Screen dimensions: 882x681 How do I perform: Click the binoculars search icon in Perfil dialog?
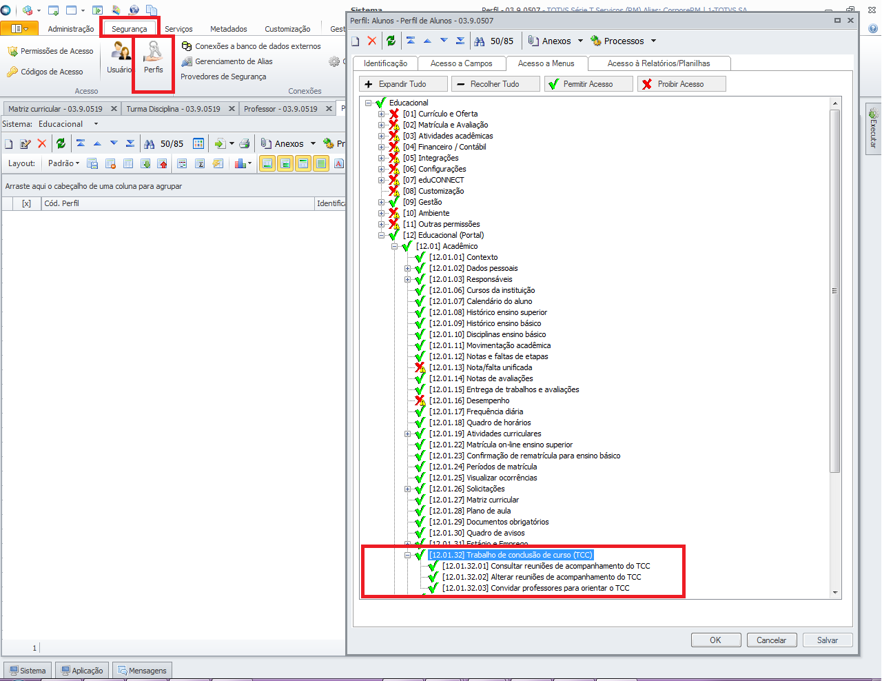[480, 41]
